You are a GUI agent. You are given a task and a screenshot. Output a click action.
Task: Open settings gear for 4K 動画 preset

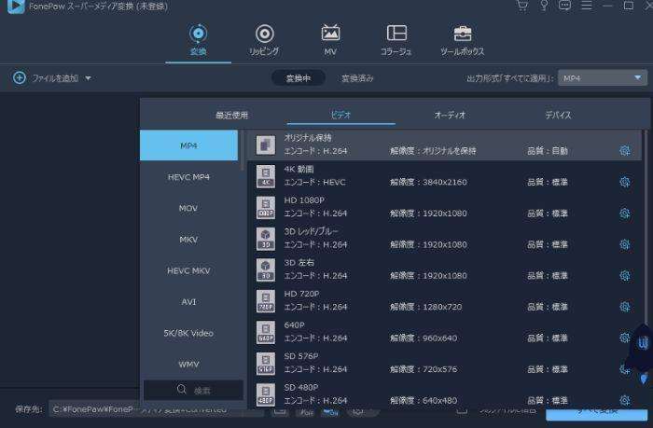(x=624, y=182)
